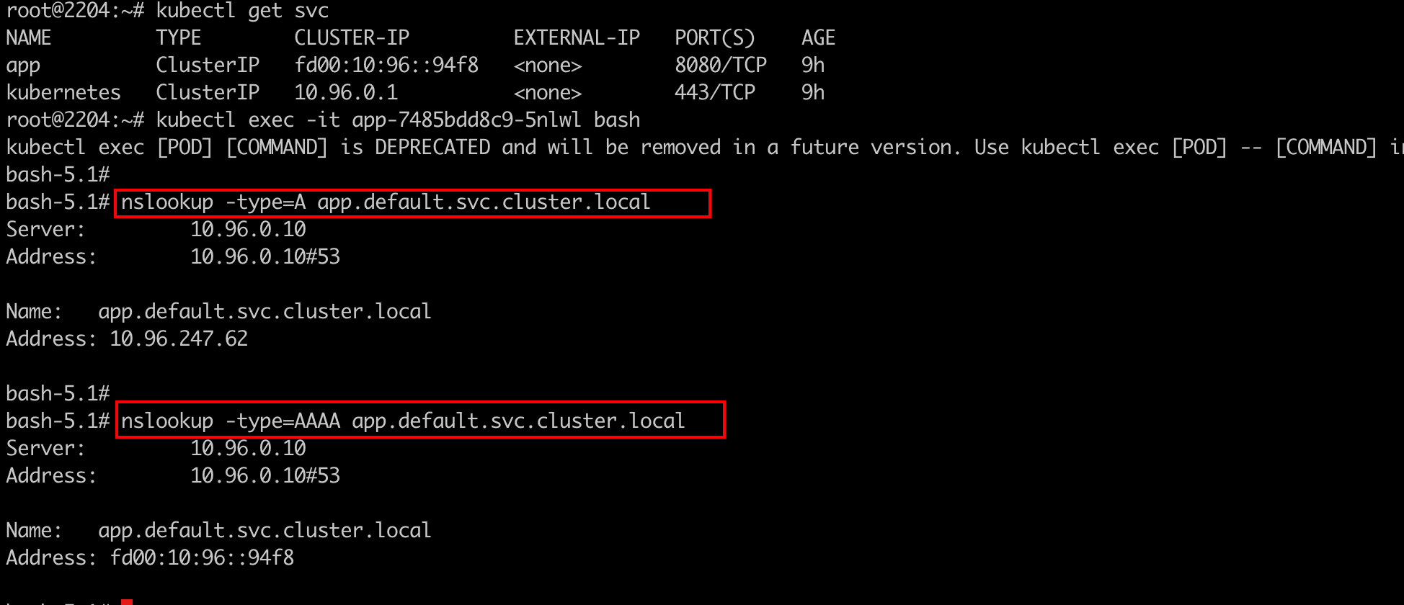The width and height of the screenshot is (1404, 605).
Task: Click the 443/TCP port entry
Action: [x=715, y=93]
